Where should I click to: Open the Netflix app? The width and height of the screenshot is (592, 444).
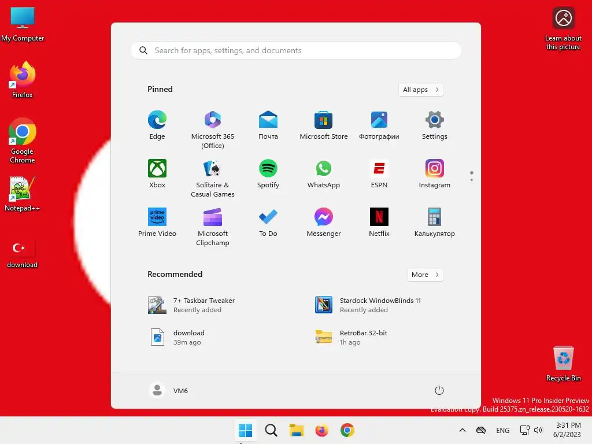[x=379, y=222]
